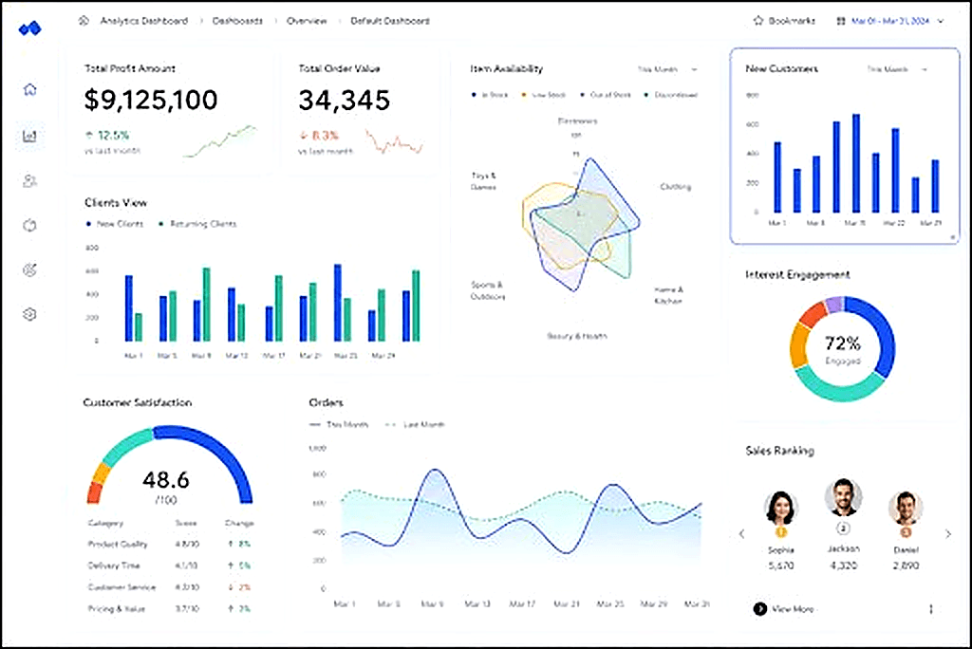Click the green up arrow beside 12.5%
This screenshot has height=649, width=972.
coord(89,135)
